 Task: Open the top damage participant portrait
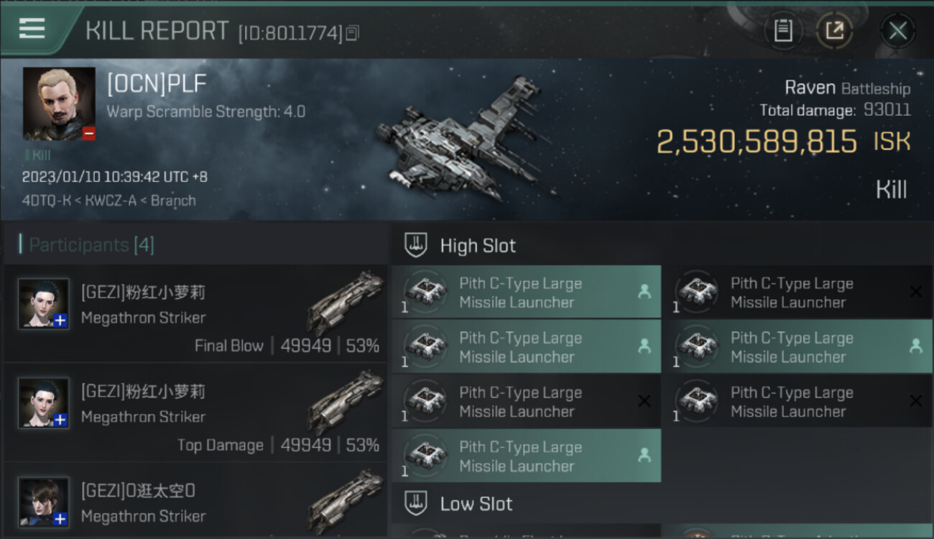(x=44, y=402)
